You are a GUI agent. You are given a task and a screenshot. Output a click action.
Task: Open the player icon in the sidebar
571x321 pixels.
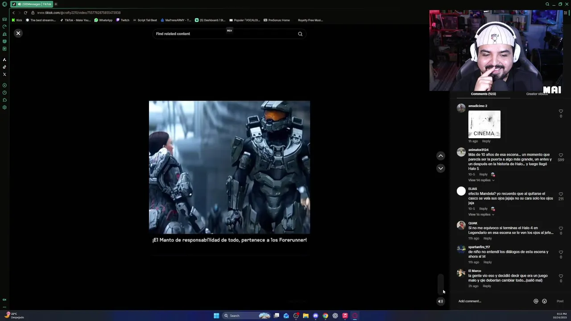4,85
